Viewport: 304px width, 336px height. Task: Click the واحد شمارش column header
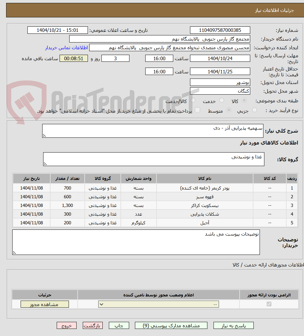(138, 179)
